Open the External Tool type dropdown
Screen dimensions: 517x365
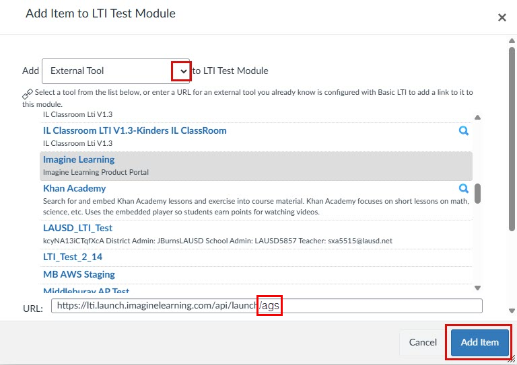coord(116,71)
